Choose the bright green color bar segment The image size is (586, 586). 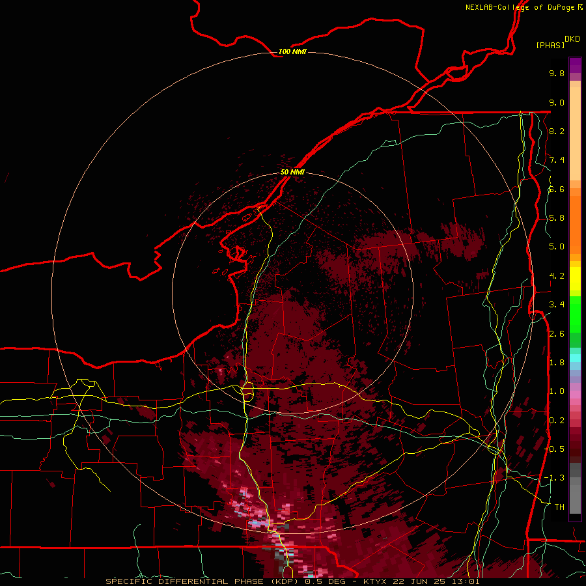575,314
